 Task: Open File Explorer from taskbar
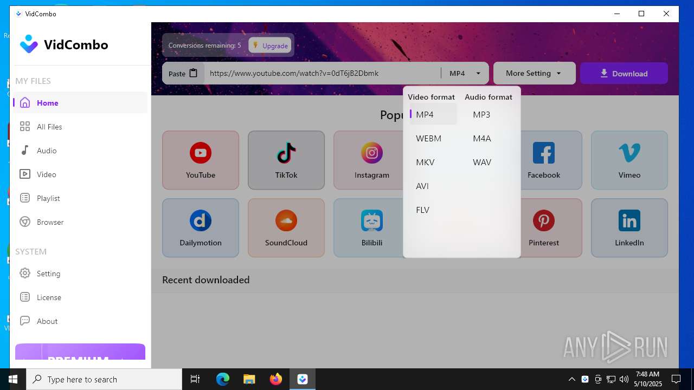pyautogui.click(x=249, y=379)
